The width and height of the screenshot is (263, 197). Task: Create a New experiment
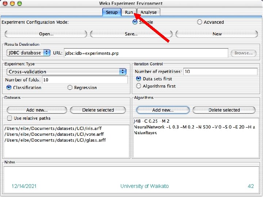(217, 34)
